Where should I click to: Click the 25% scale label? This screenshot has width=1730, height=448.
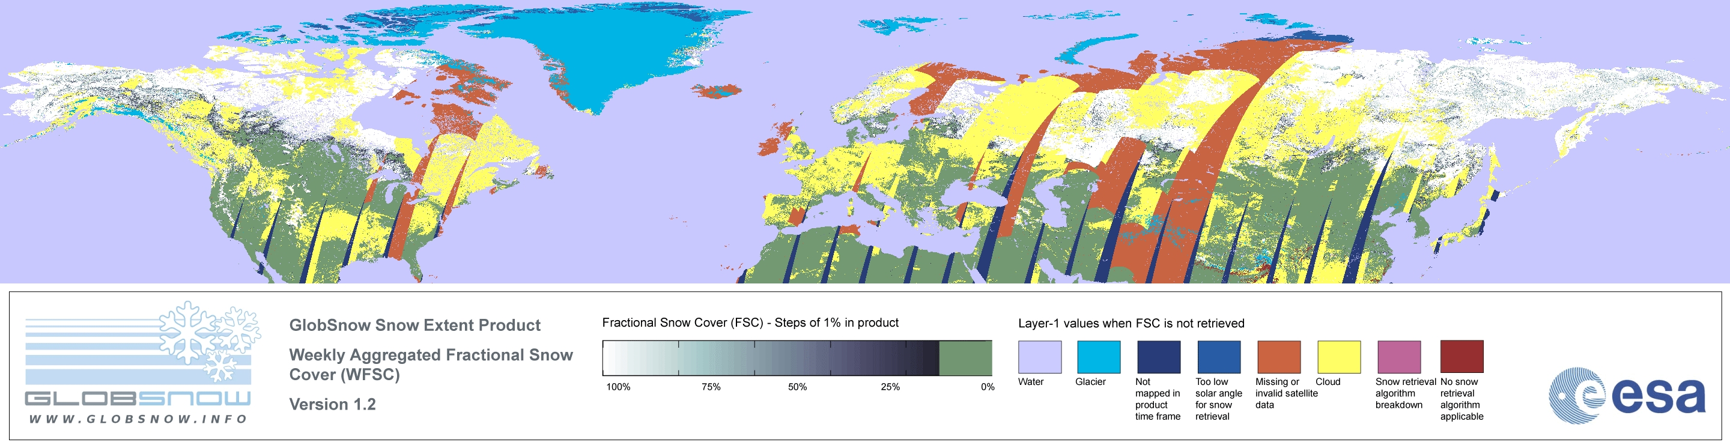pos(890,387)
